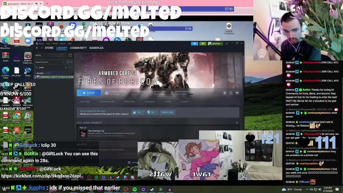Open the COMMUNITY tab in Steam
The height and width of the screenshot is (193, 343).
[78, 48]
